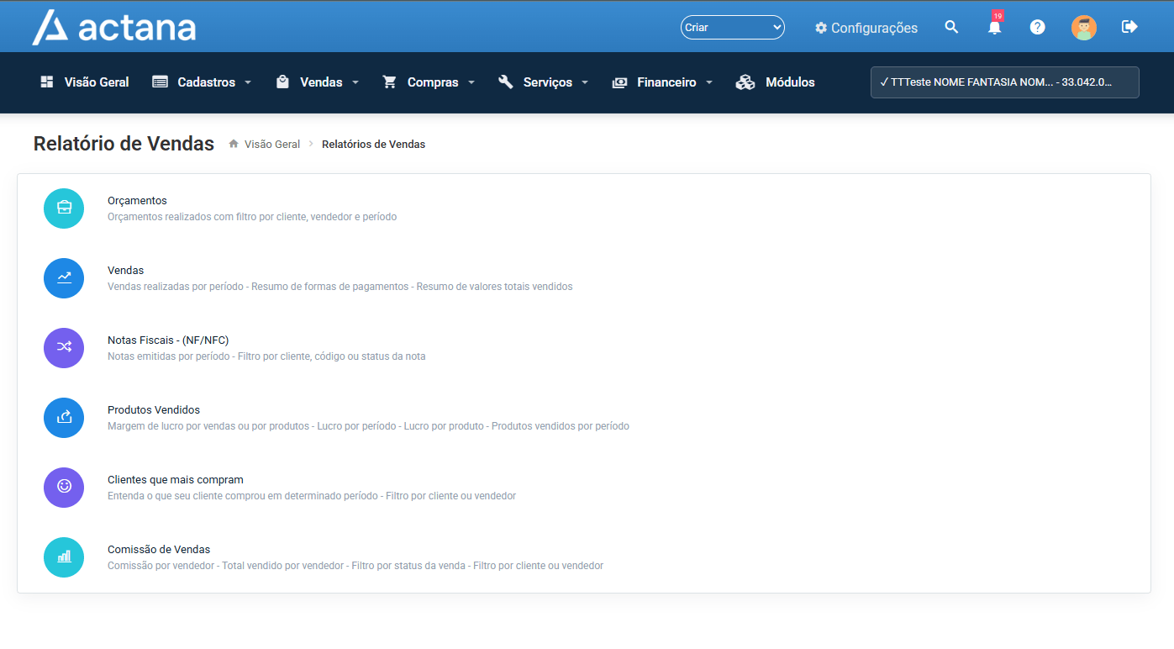Click the logout arrow icon
The image size is (1174, 649).
coord(1129,27)
